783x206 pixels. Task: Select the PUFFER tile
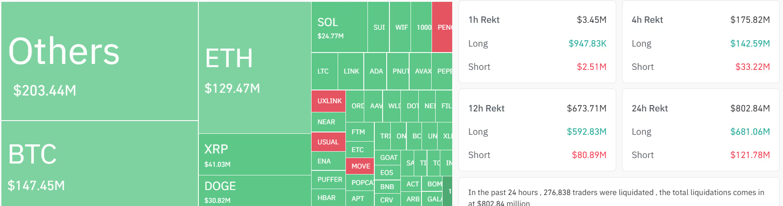329,180
